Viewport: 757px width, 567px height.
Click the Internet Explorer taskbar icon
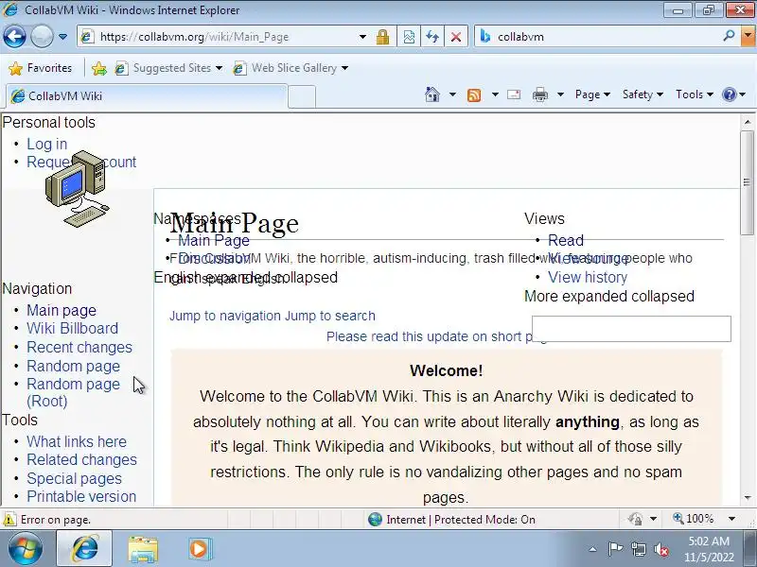(x=84, y=549)
